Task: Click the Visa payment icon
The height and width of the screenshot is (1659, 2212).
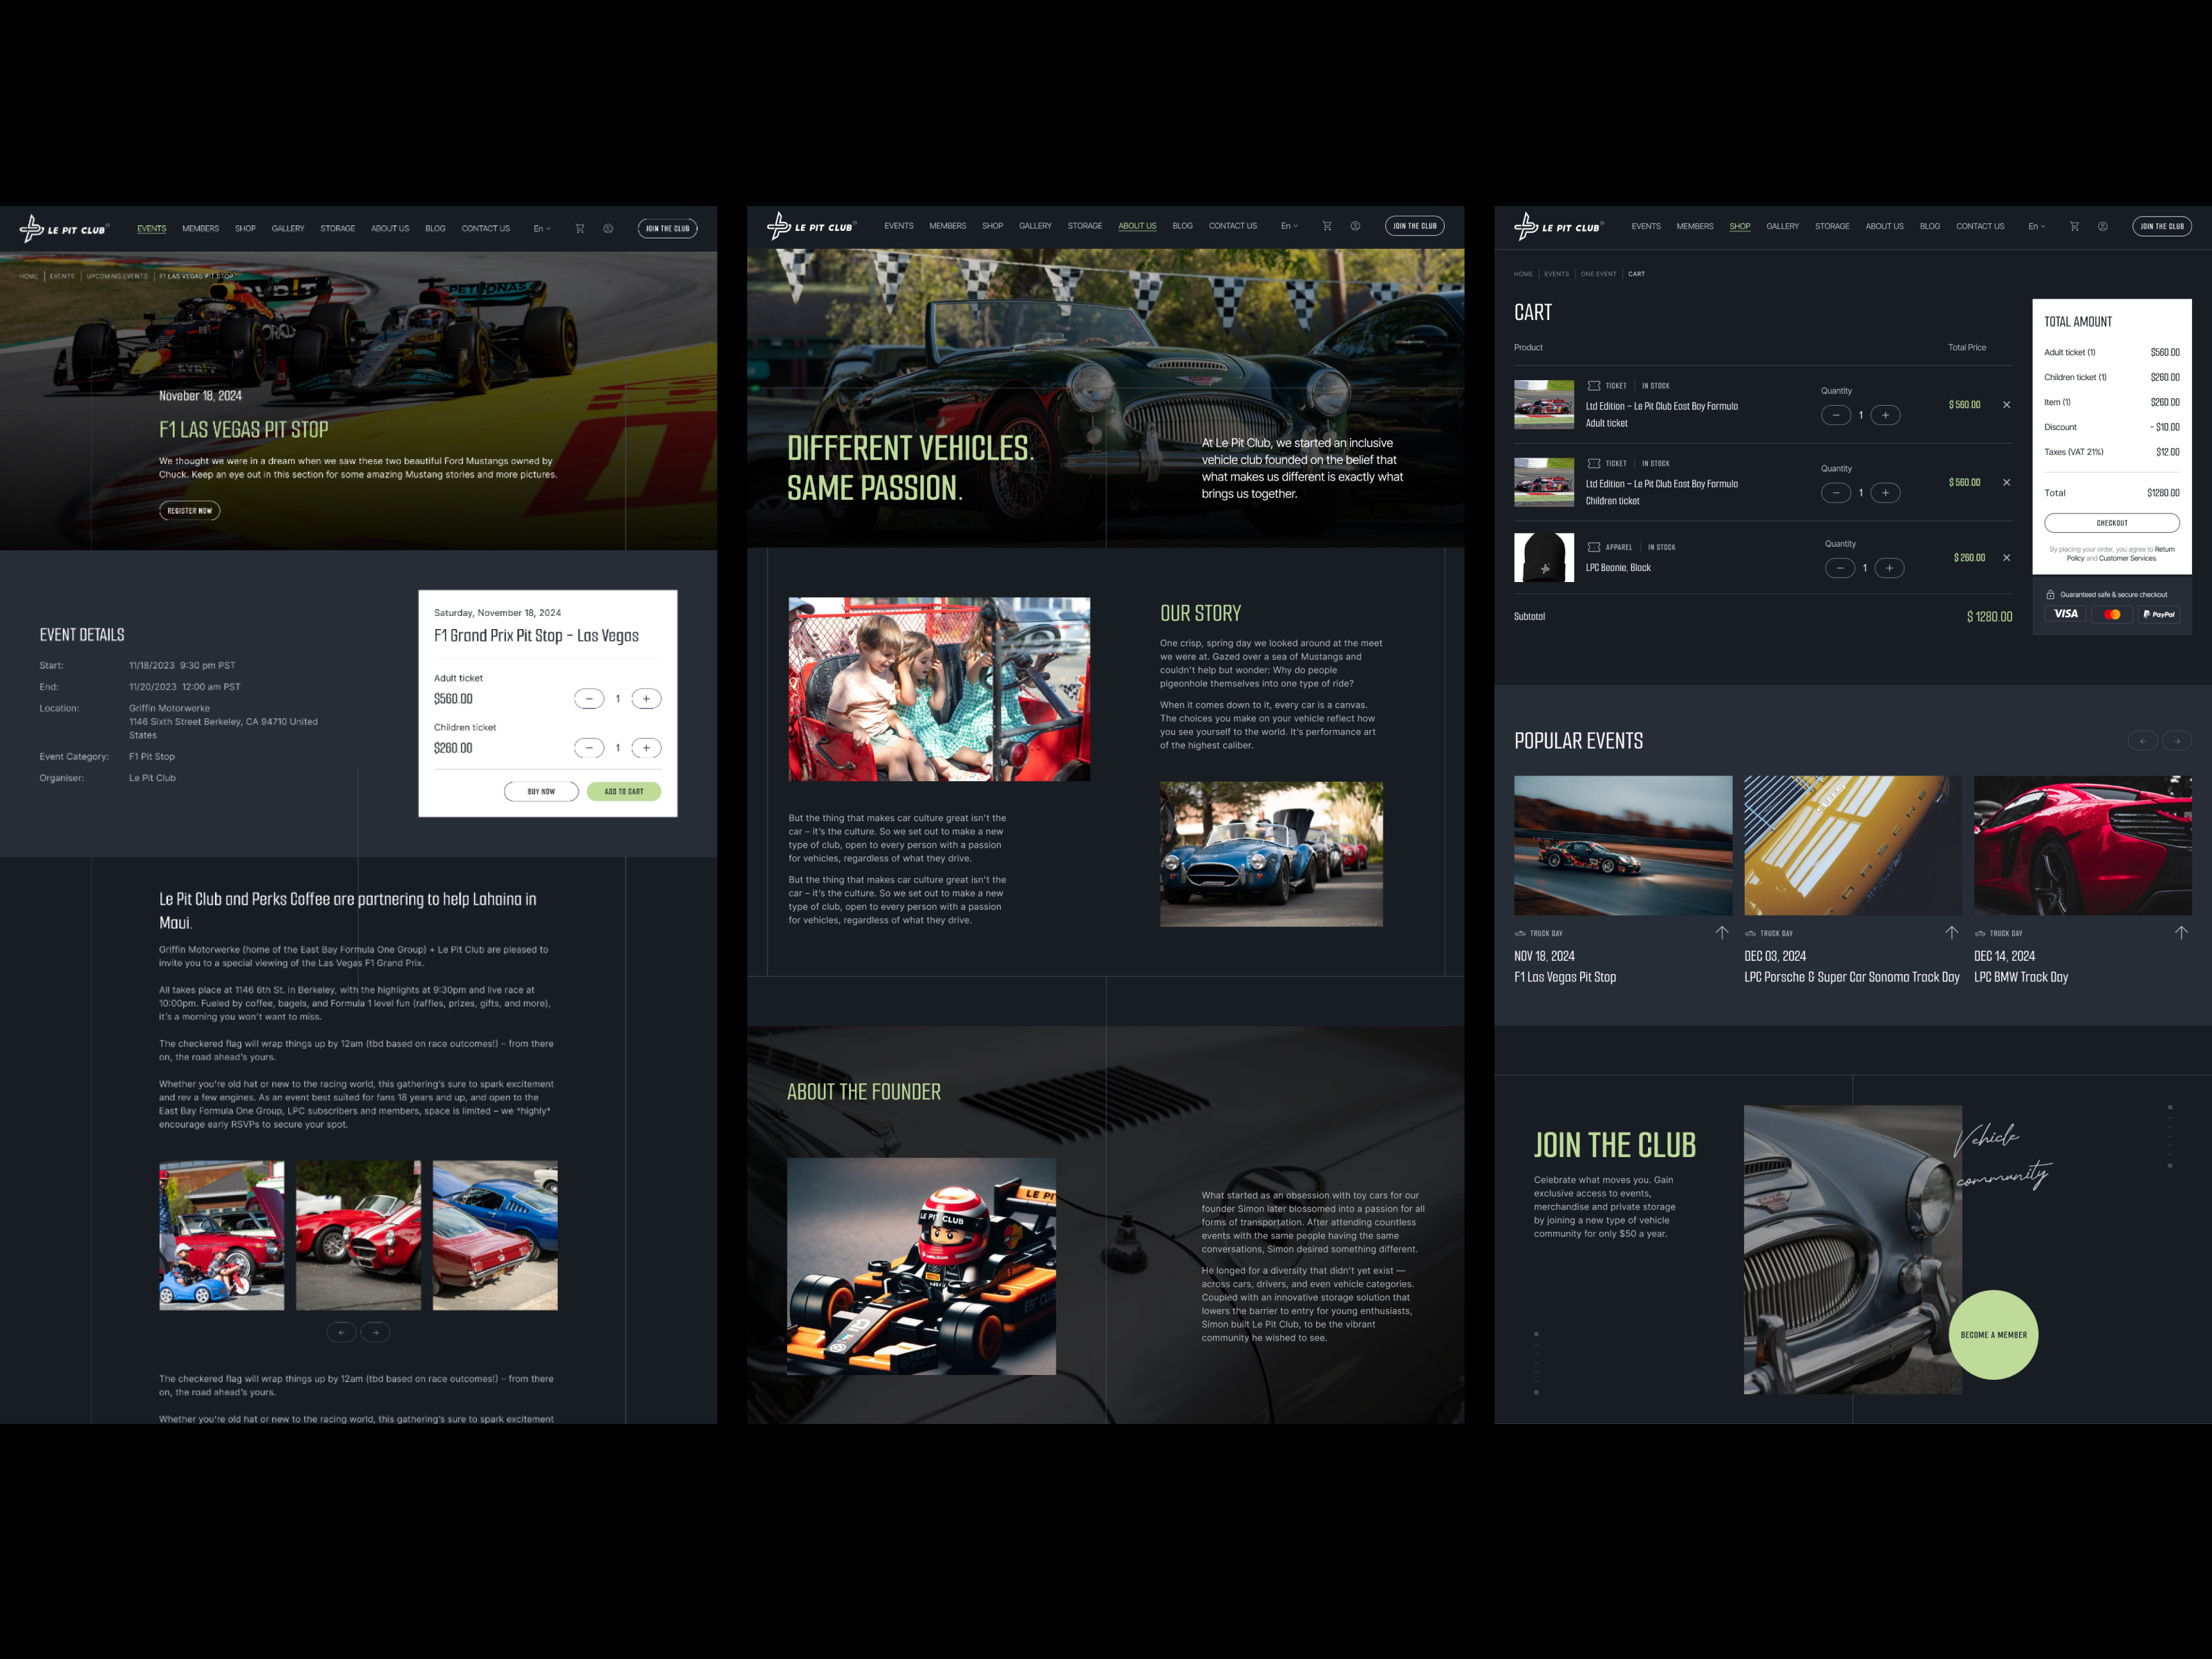Action: (x=2065, y=614)
